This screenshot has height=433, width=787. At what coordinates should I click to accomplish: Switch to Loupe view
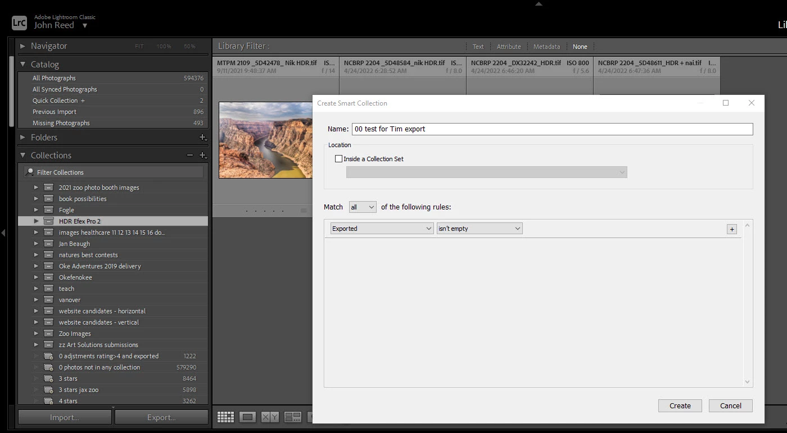coord(248,417)
